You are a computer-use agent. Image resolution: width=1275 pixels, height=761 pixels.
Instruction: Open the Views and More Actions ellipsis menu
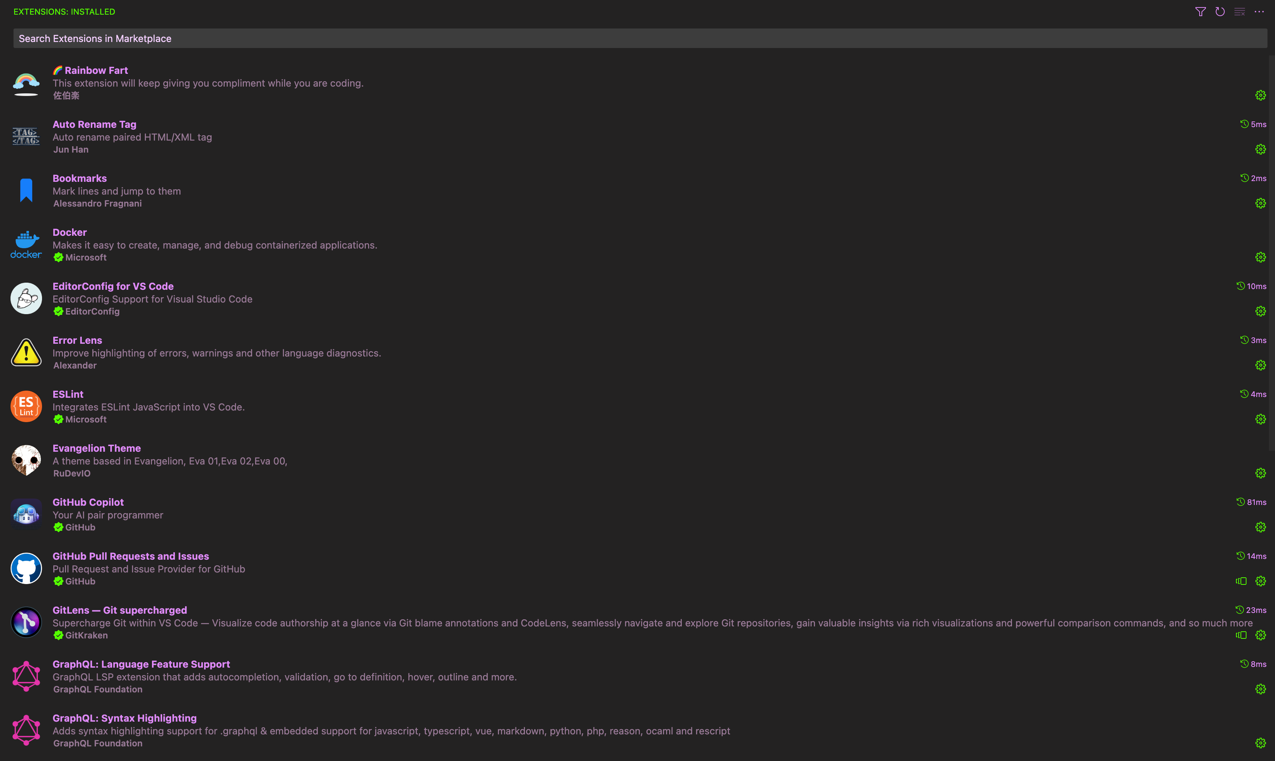(x=1258, y=12)
